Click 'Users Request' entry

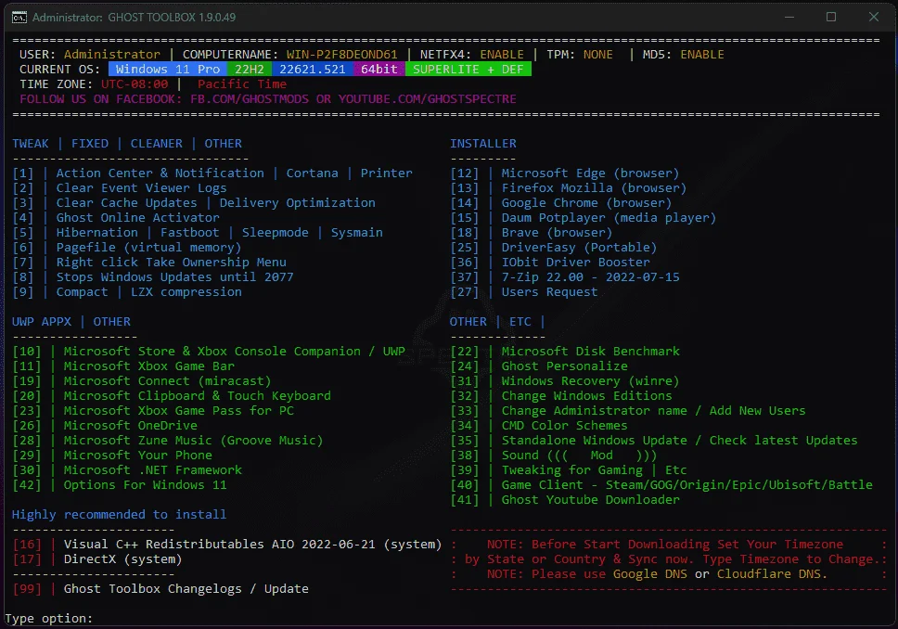[549, 292]
